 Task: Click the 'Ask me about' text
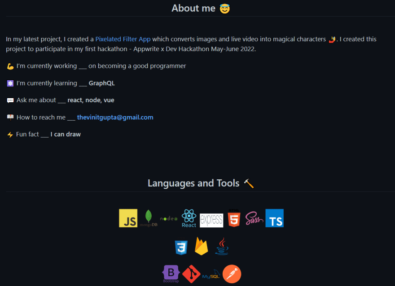click(x=36, y=100)
